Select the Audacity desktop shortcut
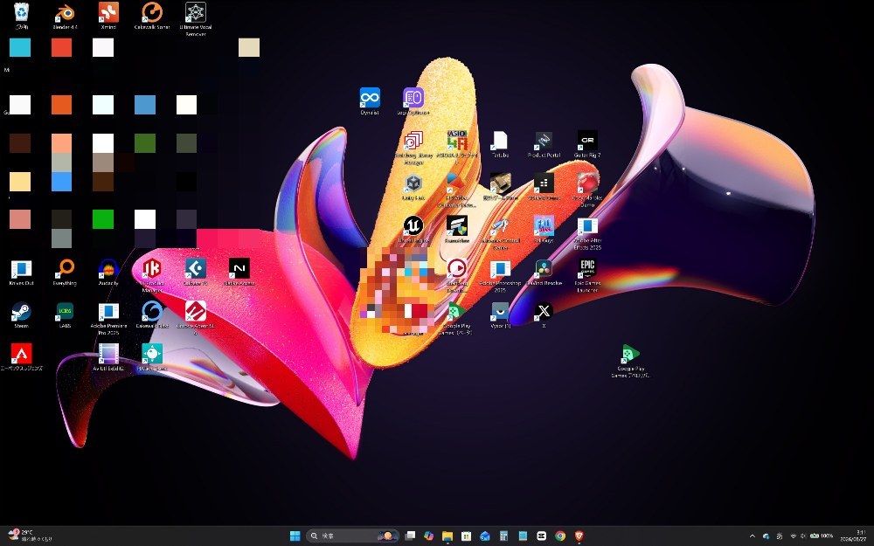 [x=108, y=273]
